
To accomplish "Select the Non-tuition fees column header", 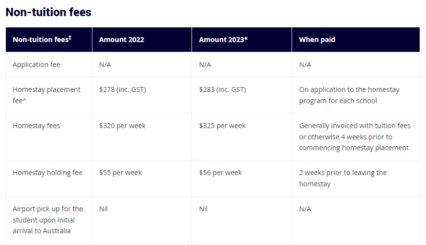I will (42, 39).
